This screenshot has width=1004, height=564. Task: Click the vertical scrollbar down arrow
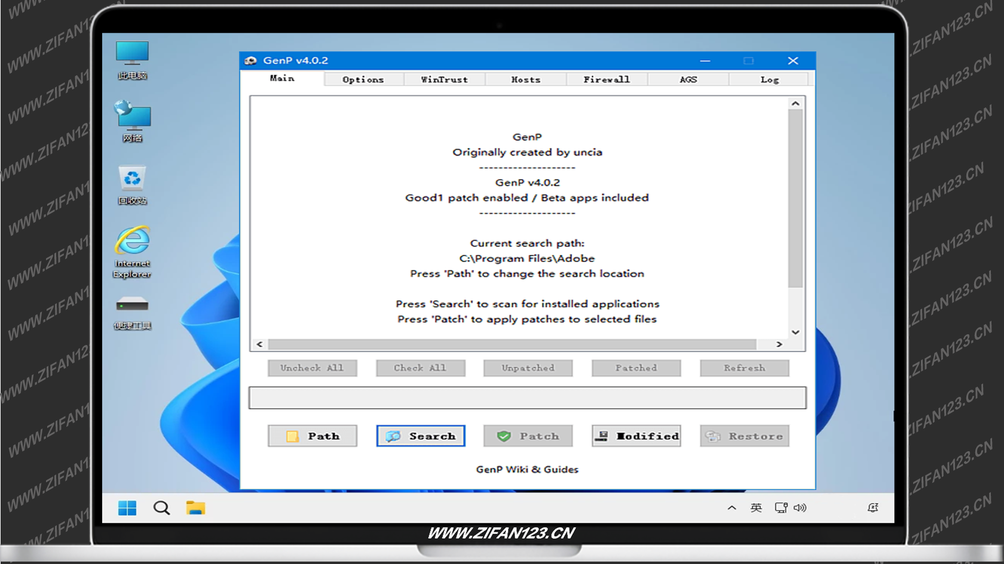[x=795, y=332]
